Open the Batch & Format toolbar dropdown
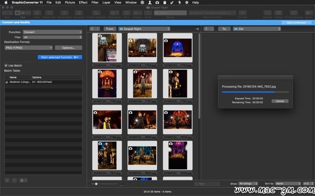Viewport: 315px width, 196px height. click(x=212, y=13)
